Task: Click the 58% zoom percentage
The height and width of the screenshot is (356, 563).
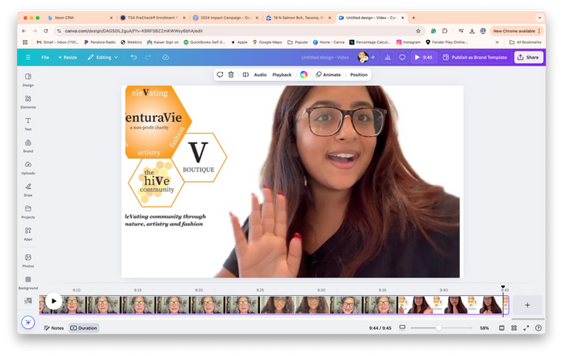Action: pos(484,328)
